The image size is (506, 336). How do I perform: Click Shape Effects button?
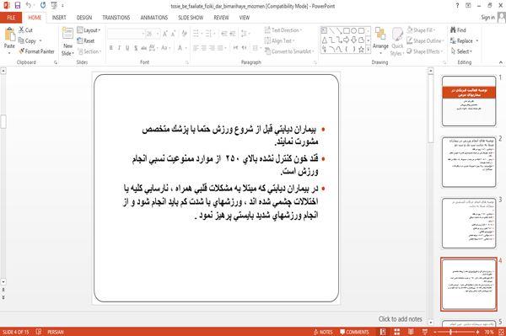click(x=425, y=51)
